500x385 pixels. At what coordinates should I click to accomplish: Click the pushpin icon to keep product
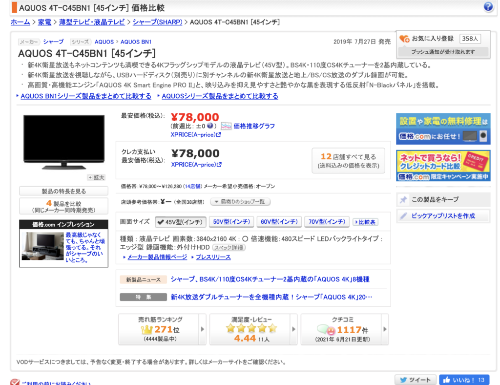point(403,200)
